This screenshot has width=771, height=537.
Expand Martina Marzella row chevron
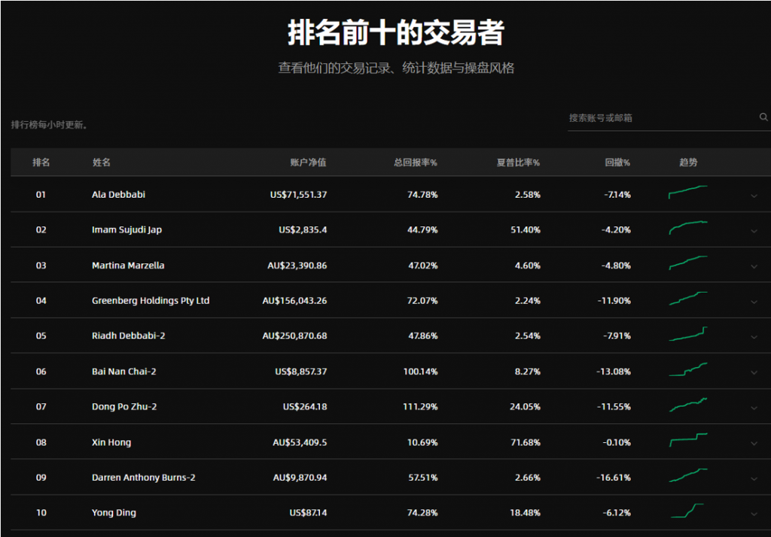click(754, 266)
